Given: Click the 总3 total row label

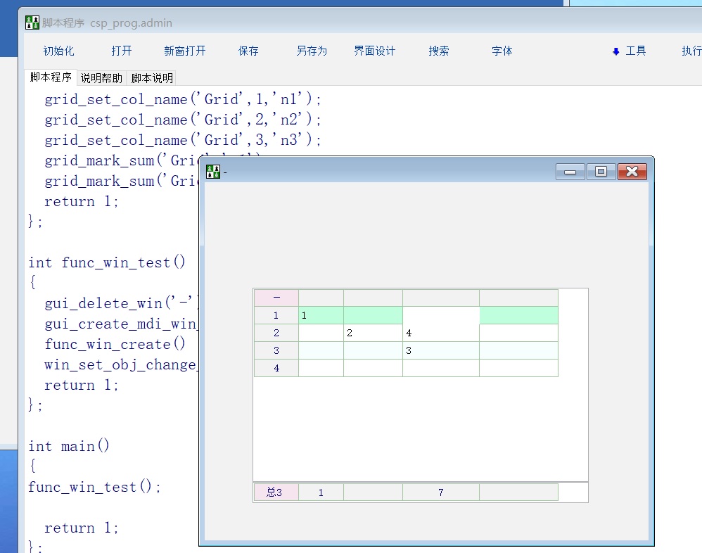Looking at the screenshot, I should click(276, 492).
